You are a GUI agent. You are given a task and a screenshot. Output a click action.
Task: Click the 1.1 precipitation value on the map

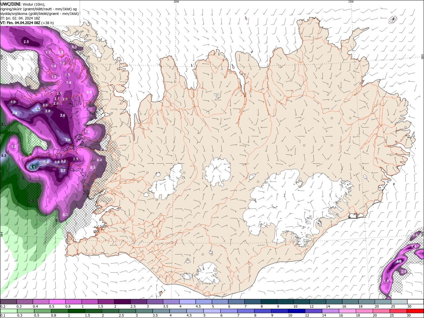tap(48, 53)
